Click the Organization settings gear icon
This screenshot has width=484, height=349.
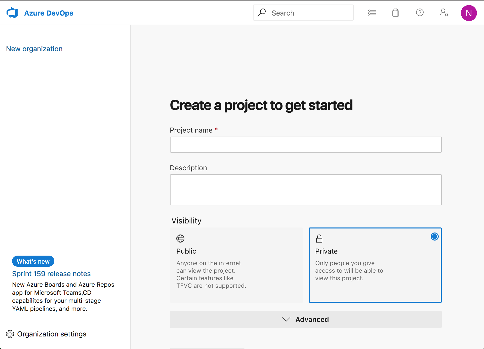pos(10,334)
